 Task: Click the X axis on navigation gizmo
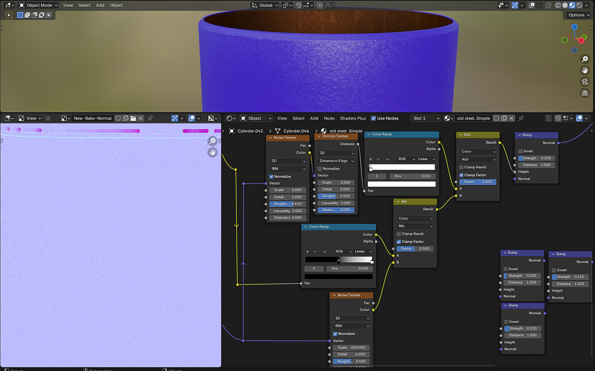(581, 40)
